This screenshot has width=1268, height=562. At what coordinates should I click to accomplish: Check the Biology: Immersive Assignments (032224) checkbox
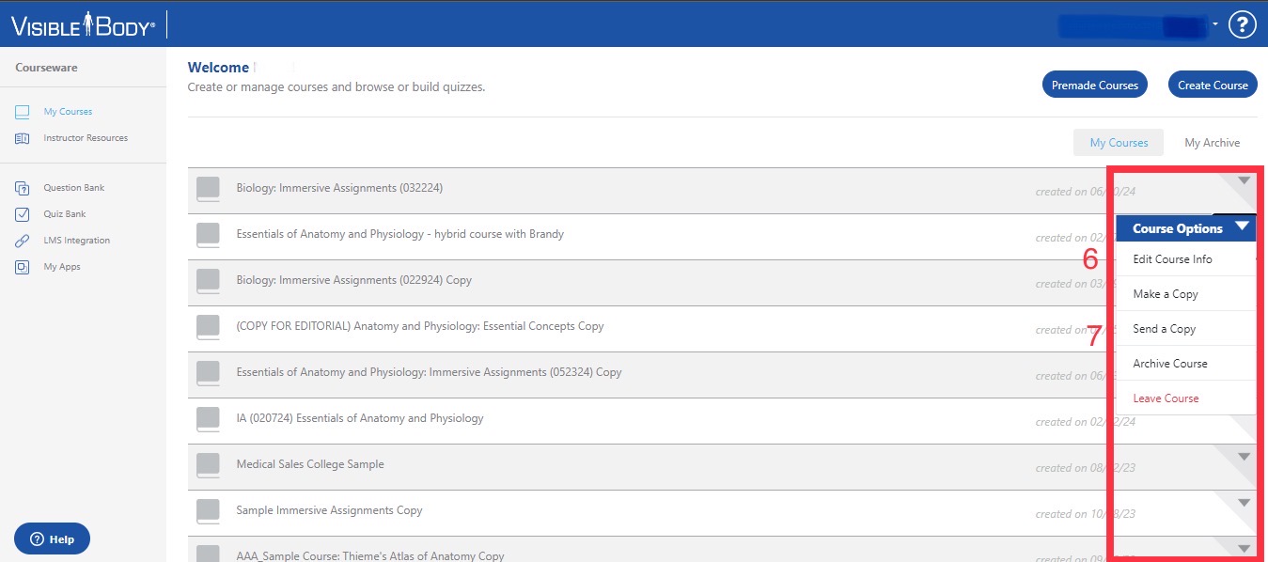tap(208, 188)
